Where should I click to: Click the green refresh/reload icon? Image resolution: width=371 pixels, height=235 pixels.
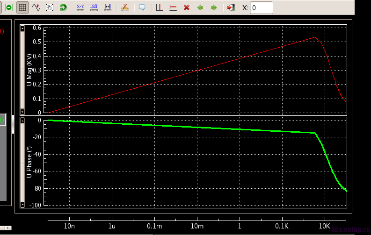(63, 7)
